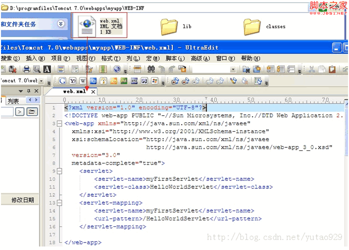The height and width of the screenshot is (250, 349).
Task: Collapse the servlet element on line 9
Action: point(60,171)
